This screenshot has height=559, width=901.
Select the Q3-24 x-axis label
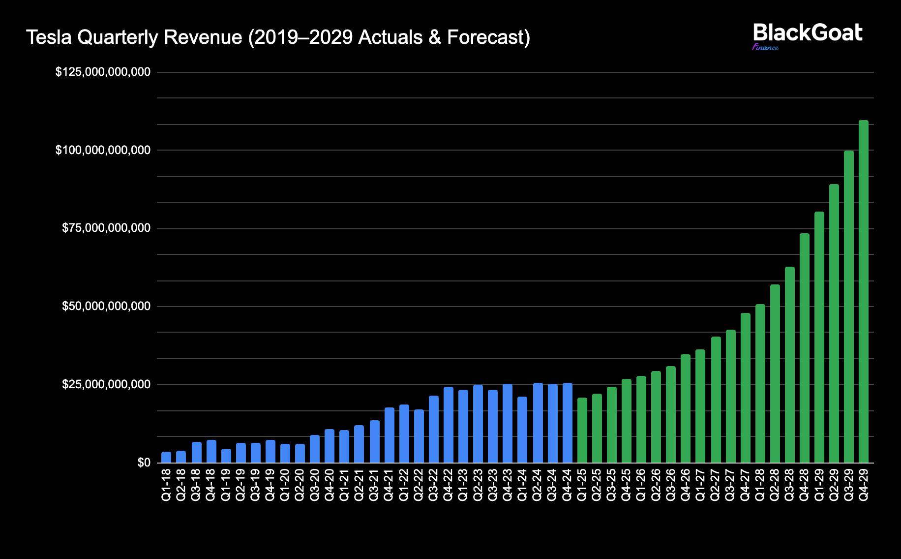point(552,485)
